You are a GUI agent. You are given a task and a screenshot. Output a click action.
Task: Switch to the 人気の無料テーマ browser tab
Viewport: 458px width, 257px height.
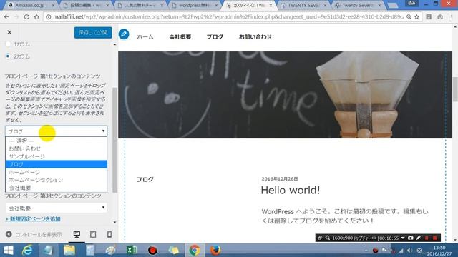coord(141,5)
